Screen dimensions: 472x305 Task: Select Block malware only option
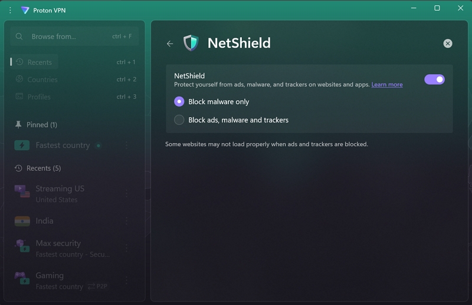(179, 102)
